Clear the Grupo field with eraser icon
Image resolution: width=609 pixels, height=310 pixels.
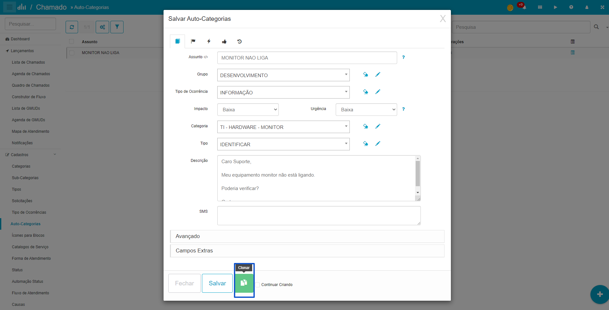(365, 75)
